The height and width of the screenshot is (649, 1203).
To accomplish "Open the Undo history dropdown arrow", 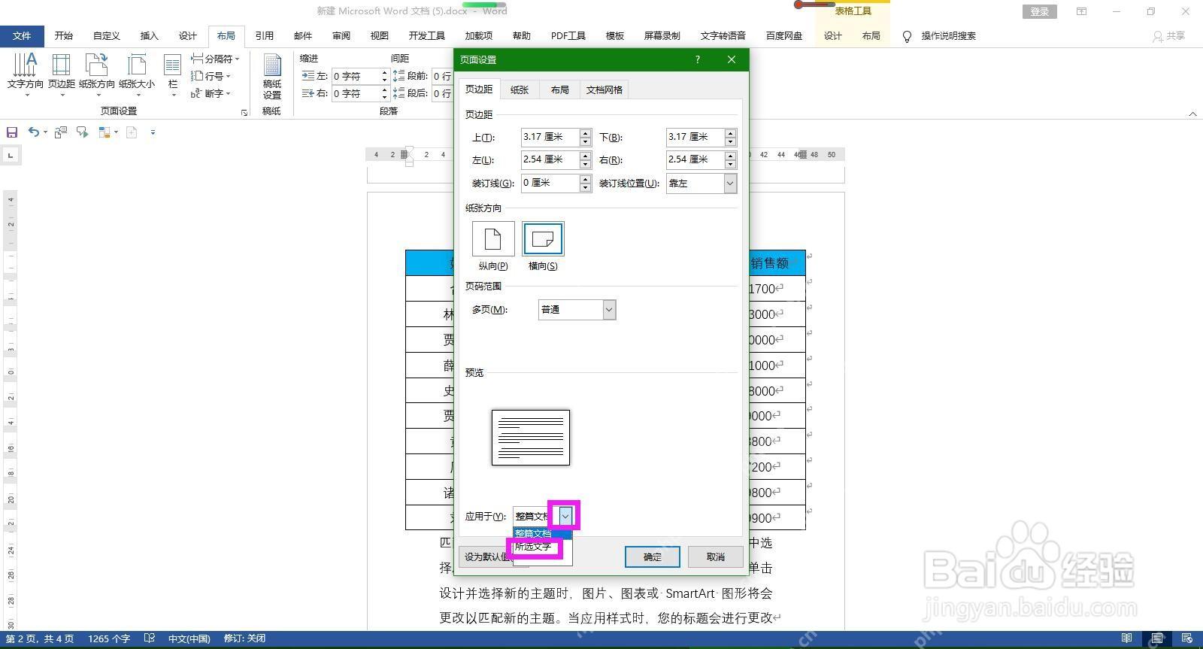I will pos(45,132).
